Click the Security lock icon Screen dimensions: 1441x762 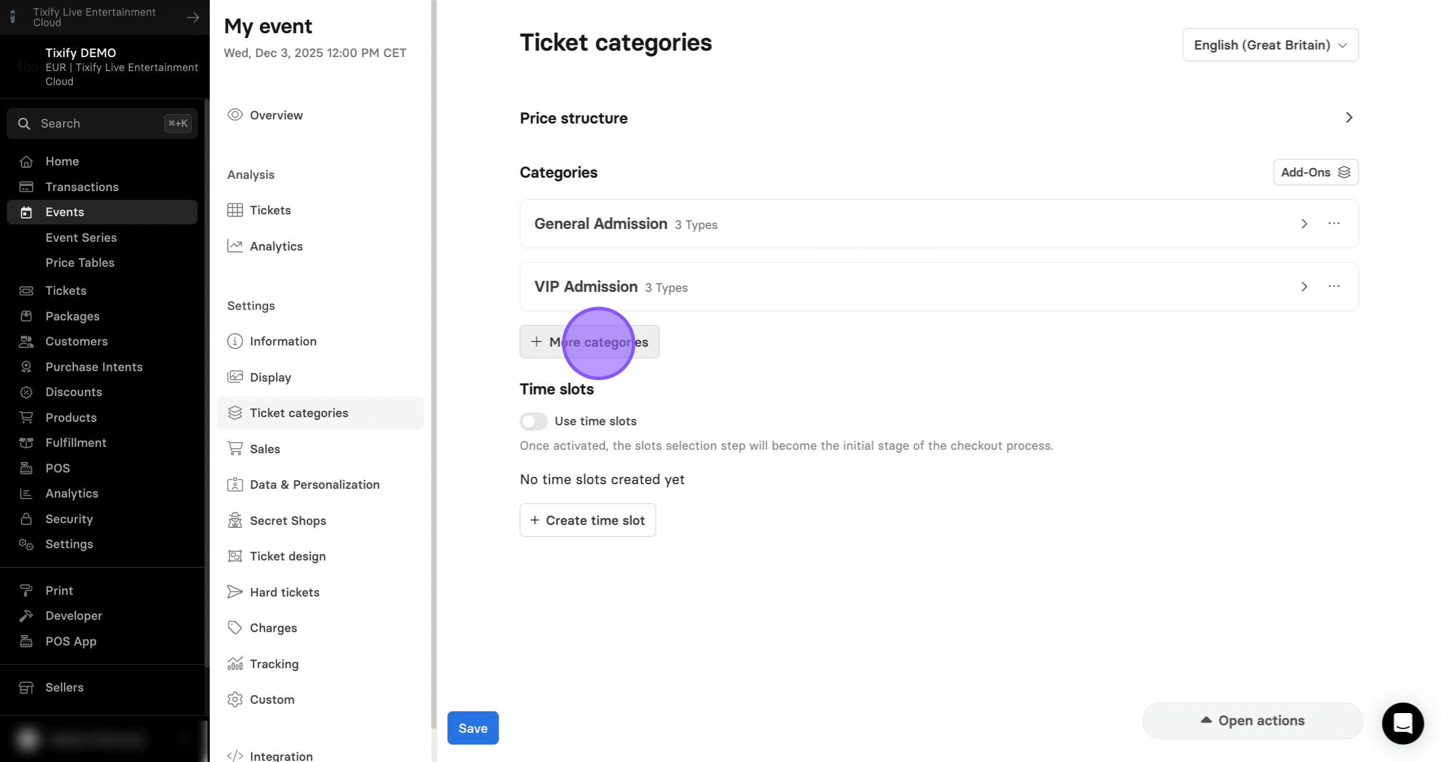pos(26,519)
